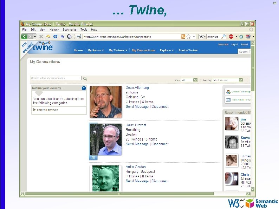This screenshot has width=279, height=209.
Task: Open the Wikipedia search engine selector
Action: point(202,37)
